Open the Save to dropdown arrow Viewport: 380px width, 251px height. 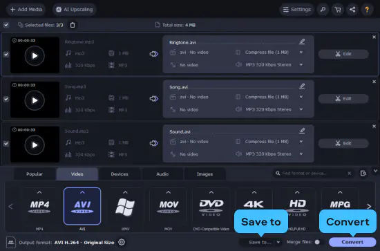(x=278, y=242)
